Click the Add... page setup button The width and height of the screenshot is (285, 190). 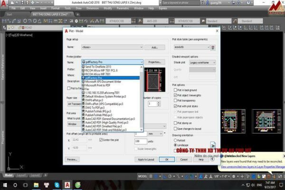pos(155,47)
